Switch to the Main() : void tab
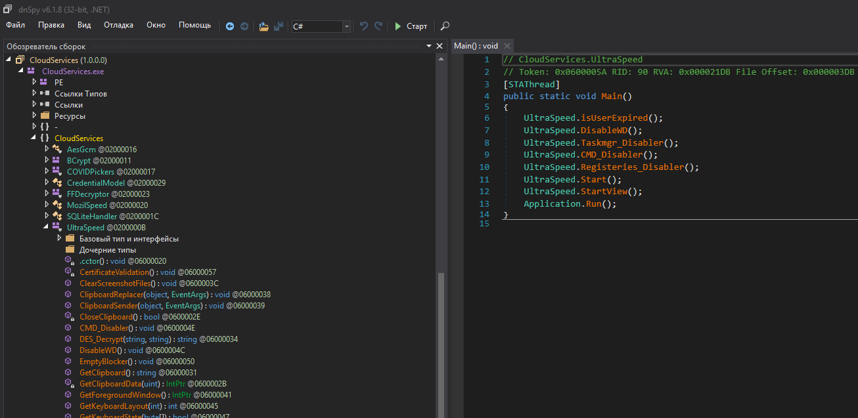 [476, 46]
